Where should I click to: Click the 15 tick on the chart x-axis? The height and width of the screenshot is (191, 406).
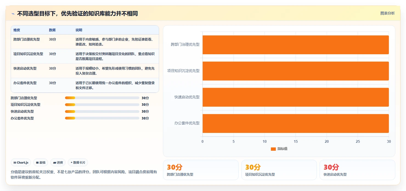(296, 141)
